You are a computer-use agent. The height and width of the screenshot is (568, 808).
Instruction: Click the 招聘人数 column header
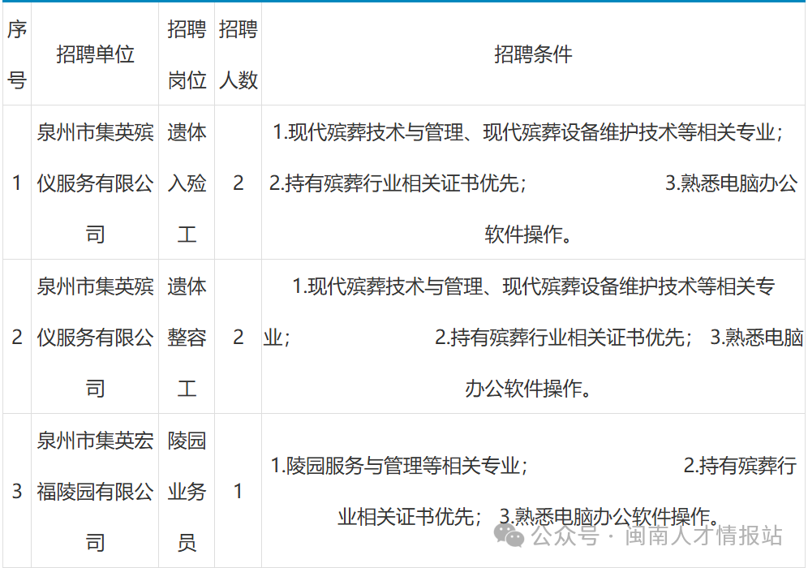tap(238, 54)
